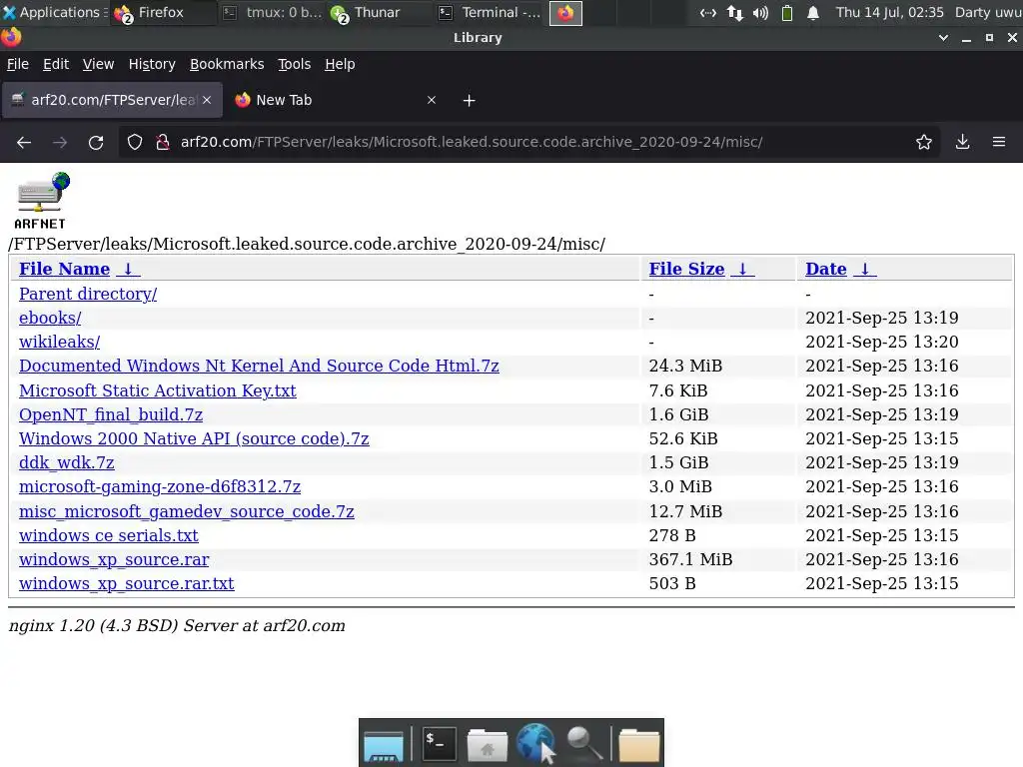Open the File menu
This screenshot has width=1023, height=767.
(x=18, y=64)
